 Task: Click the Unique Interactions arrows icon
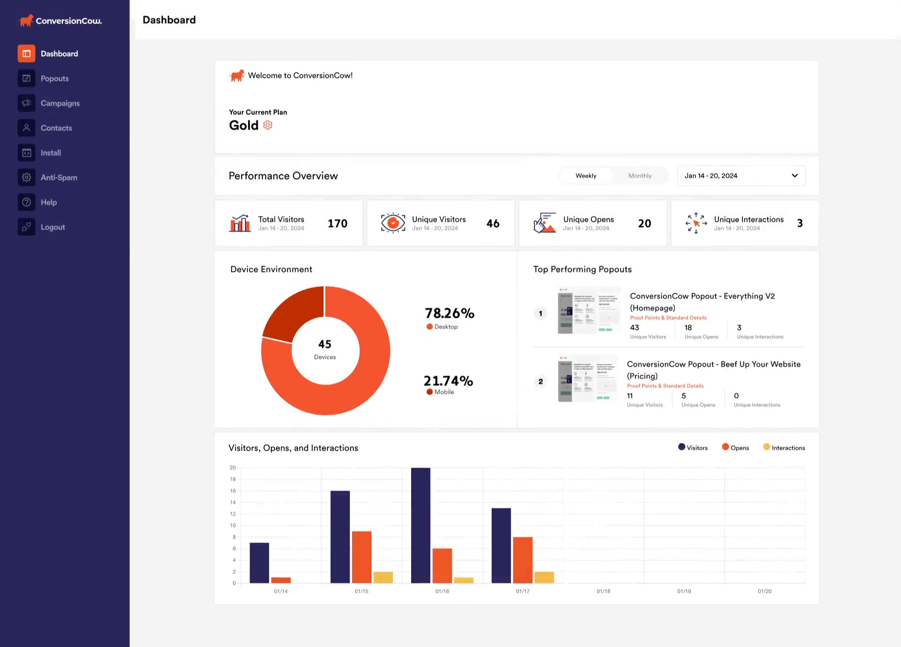click(695, 223)
